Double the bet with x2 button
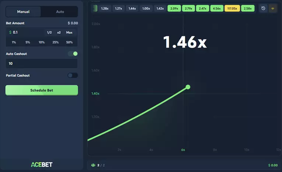Viewport: 282px width, 172px height. pos(59,32)
